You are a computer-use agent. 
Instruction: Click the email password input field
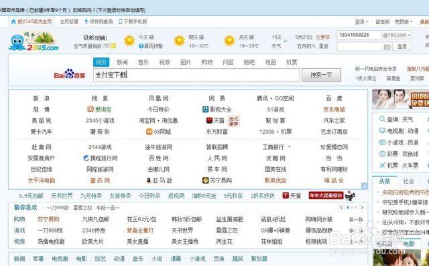(364, 47)
